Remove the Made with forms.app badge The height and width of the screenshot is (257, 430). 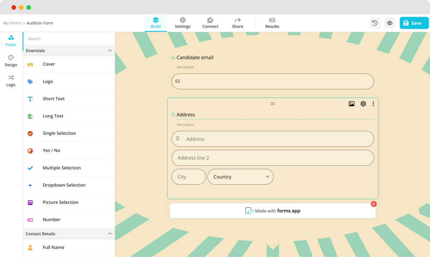tap(373, 204)
